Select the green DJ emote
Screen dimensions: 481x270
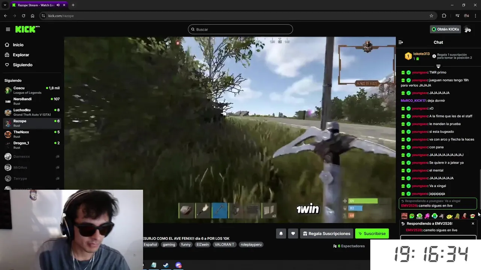[419, 216]
